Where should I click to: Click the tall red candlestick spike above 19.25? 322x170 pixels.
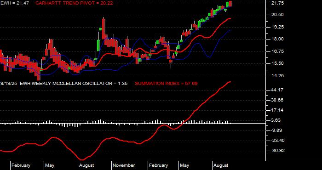[103, 28]
